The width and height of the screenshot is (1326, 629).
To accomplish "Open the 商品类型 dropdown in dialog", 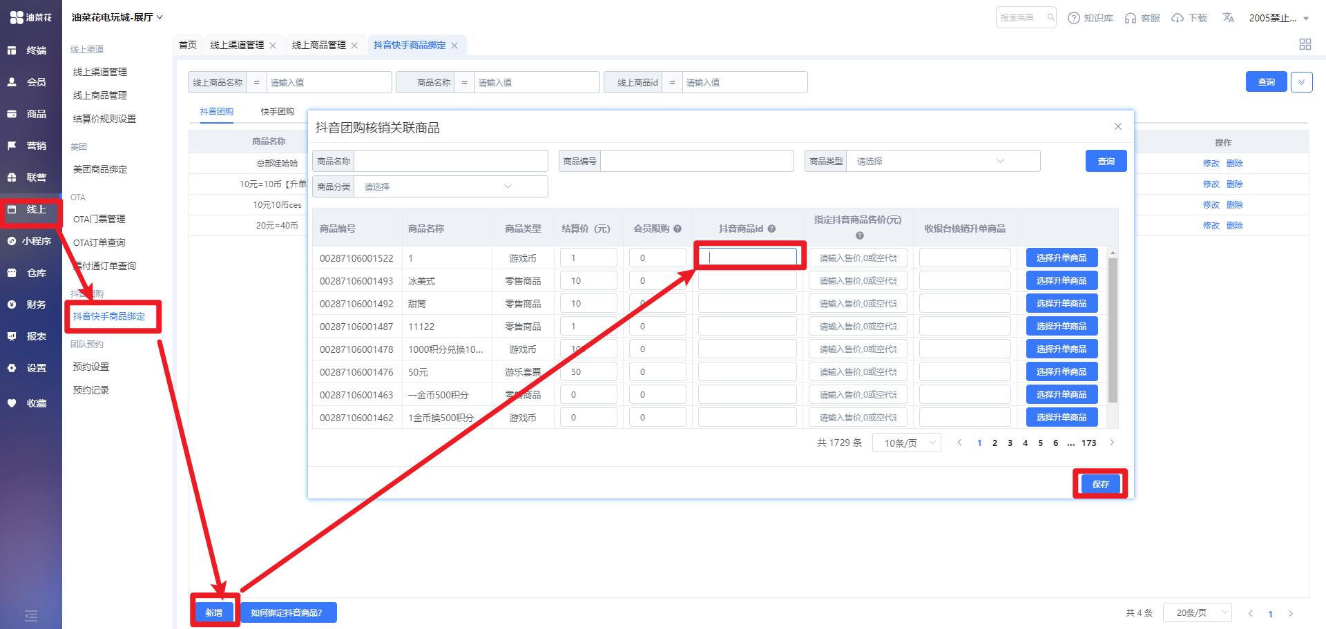I will 943,161.
